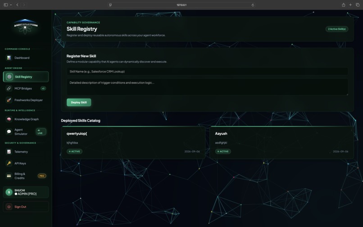
Task: Open the Aayush skill card
Action: point(281,142)
